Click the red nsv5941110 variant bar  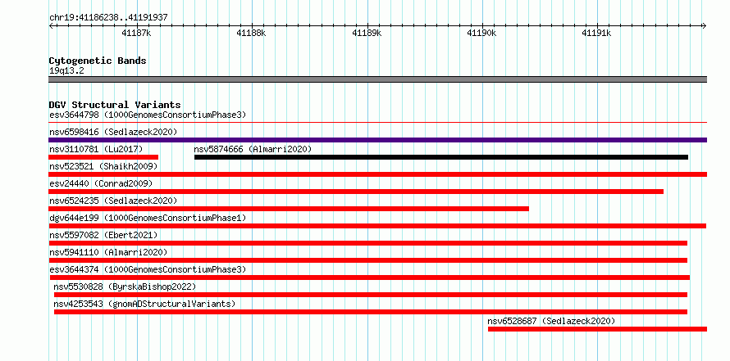367,260
